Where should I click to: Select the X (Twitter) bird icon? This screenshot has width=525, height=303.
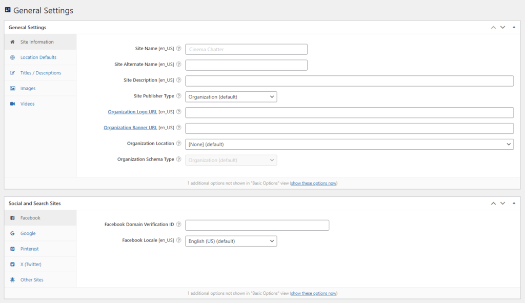(12, 264)
